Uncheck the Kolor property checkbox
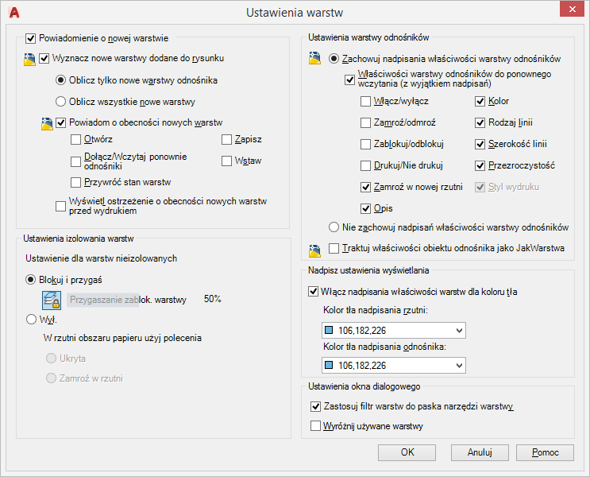 pyautogui.click(x=480, y=102)
